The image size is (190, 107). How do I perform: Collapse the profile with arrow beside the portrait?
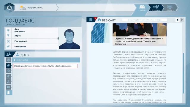click(x=58, y=38)
